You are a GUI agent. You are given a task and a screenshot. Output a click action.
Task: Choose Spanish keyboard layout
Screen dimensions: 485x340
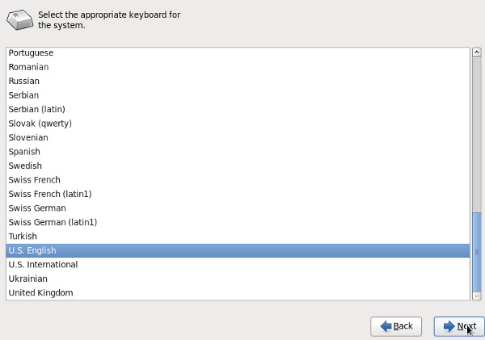pyautogui.click(x=238, y=152)
